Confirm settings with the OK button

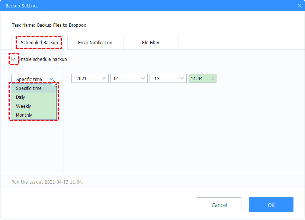pyautogui.click(x=271, y=205)
